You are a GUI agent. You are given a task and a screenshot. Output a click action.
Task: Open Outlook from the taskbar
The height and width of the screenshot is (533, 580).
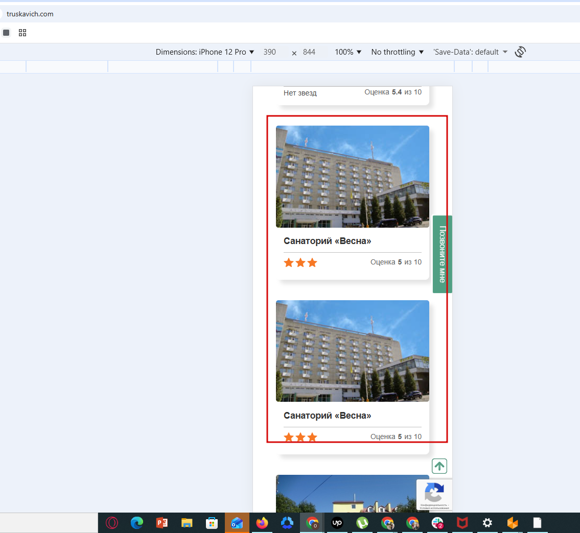click(237, 523)
